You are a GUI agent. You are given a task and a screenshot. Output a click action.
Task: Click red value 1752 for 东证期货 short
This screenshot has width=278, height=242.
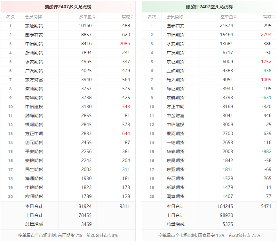266,62
